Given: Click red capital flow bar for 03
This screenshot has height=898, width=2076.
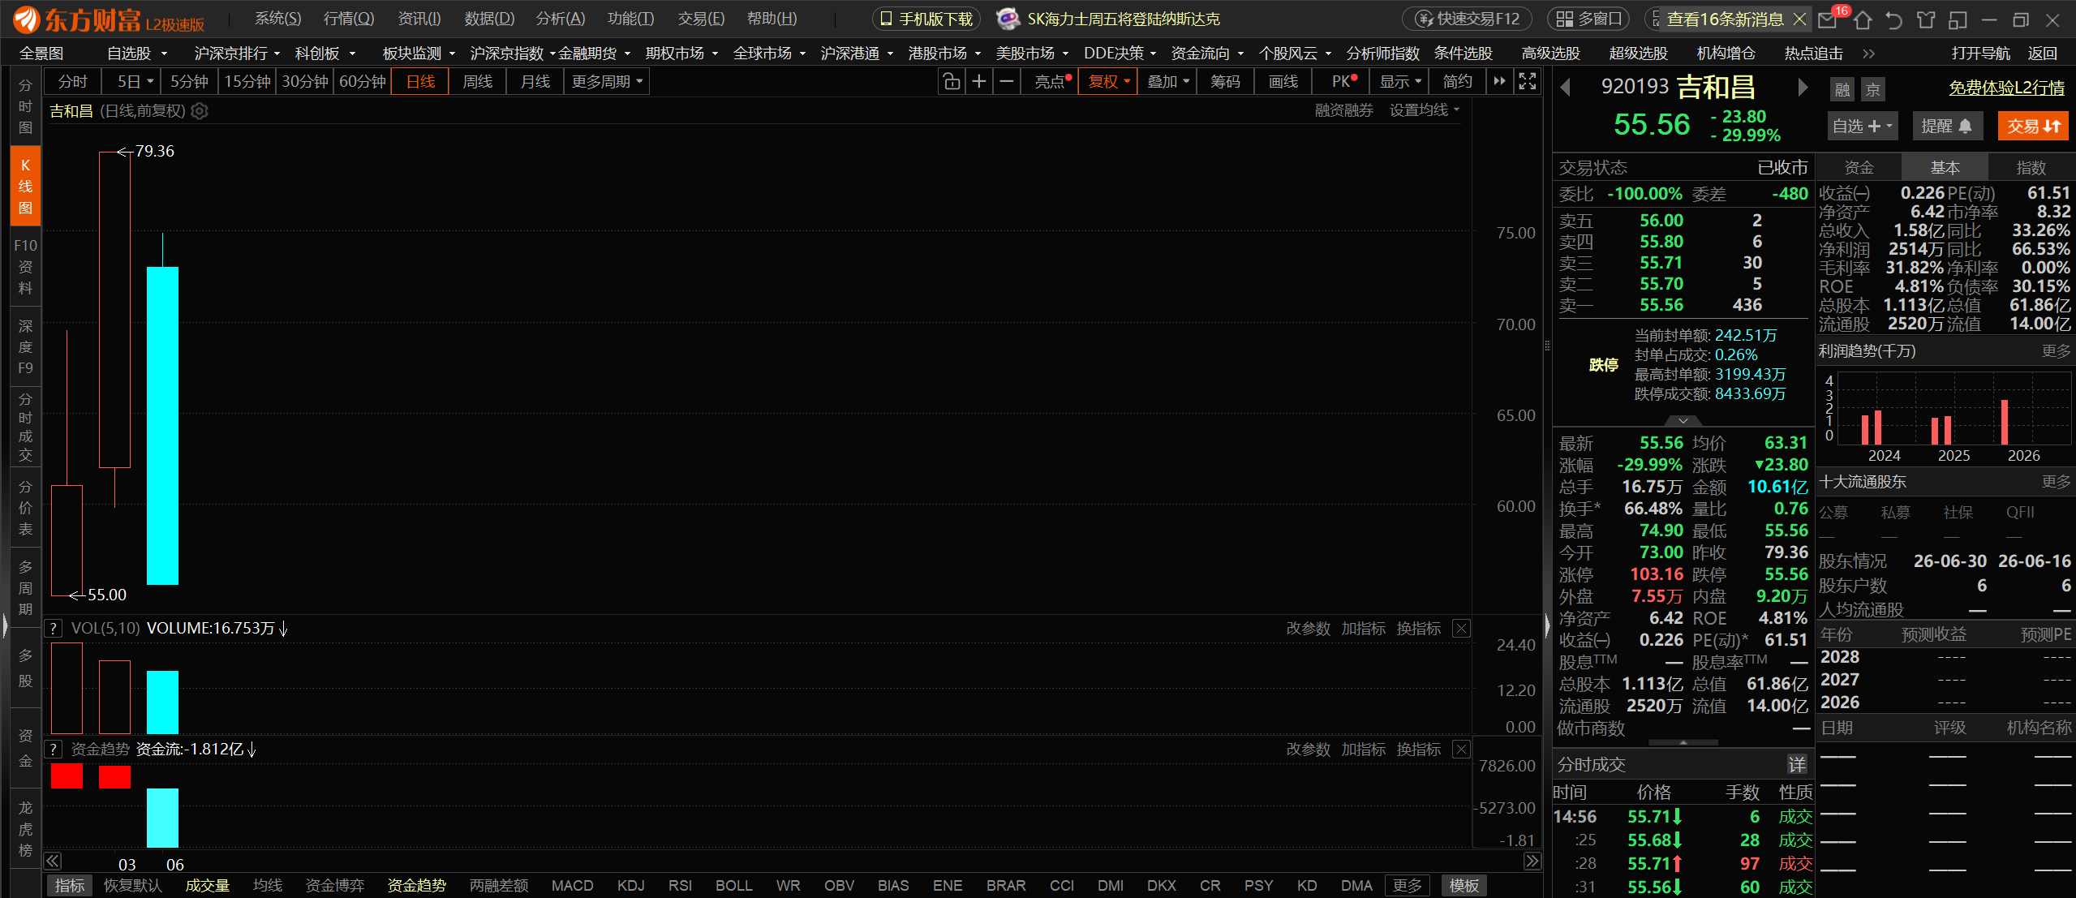Looking at the screenshot, I should coord(114,776).
